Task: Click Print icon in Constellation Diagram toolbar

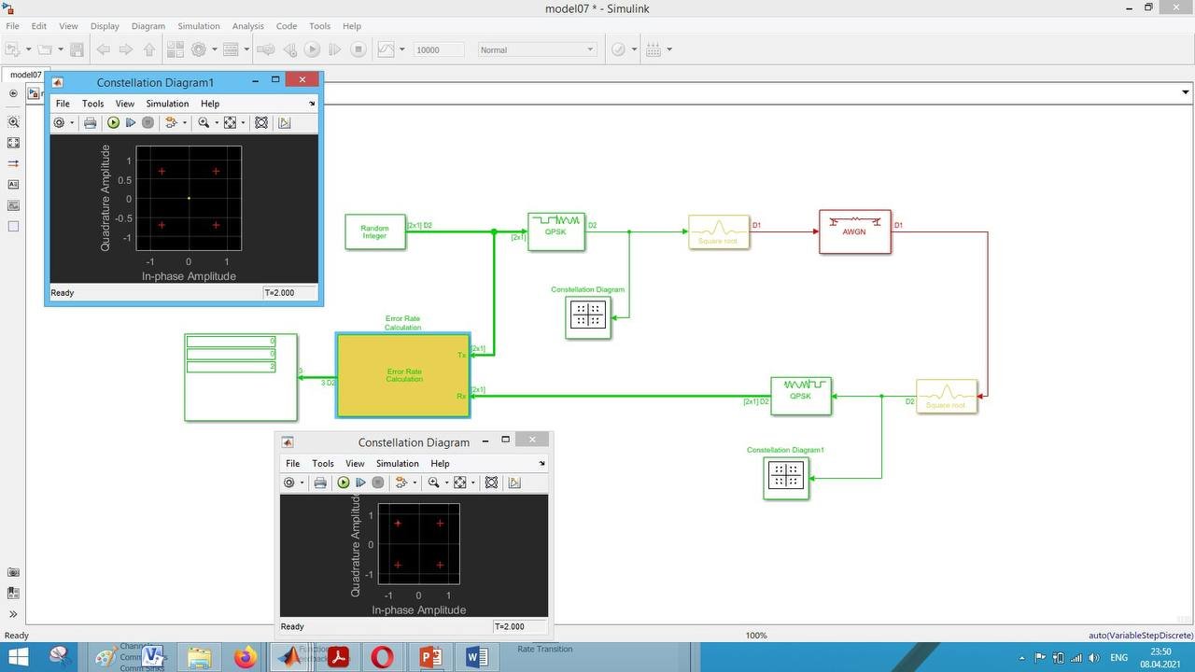Action: click(x=320, y=483)
